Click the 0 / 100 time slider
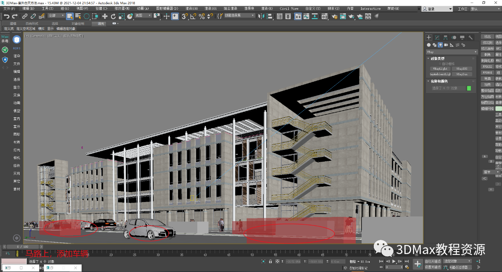This screenshot has height=272, width=502. pyautogui.click(x=23, y=247)
